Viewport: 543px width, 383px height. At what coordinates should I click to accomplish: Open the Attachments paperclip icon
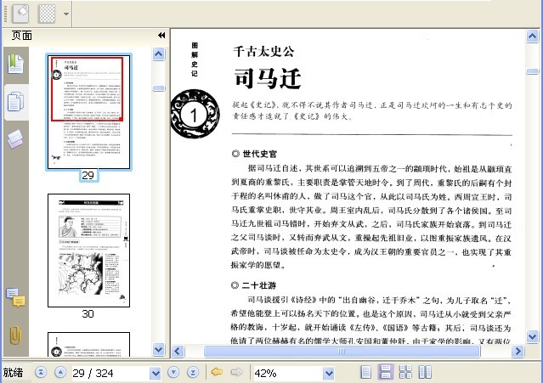tap(15, 335)
